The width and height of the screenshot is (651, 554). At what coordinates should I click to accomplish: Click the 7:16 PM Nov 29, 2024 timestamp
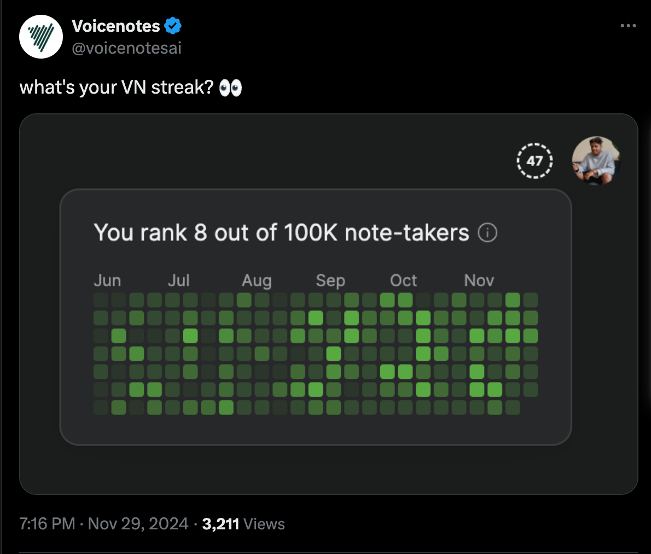click(x=104, y=524)
